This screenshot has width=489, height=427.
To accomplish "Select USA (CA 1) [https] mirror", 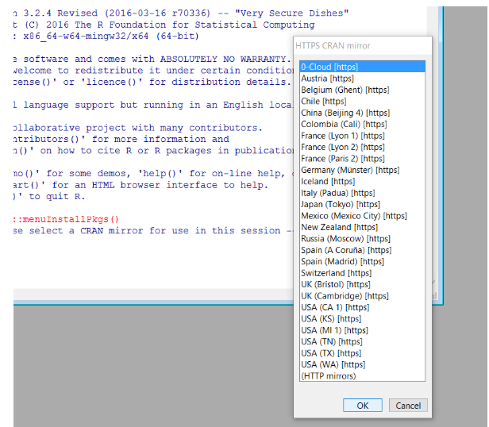I will coord(362,307).
